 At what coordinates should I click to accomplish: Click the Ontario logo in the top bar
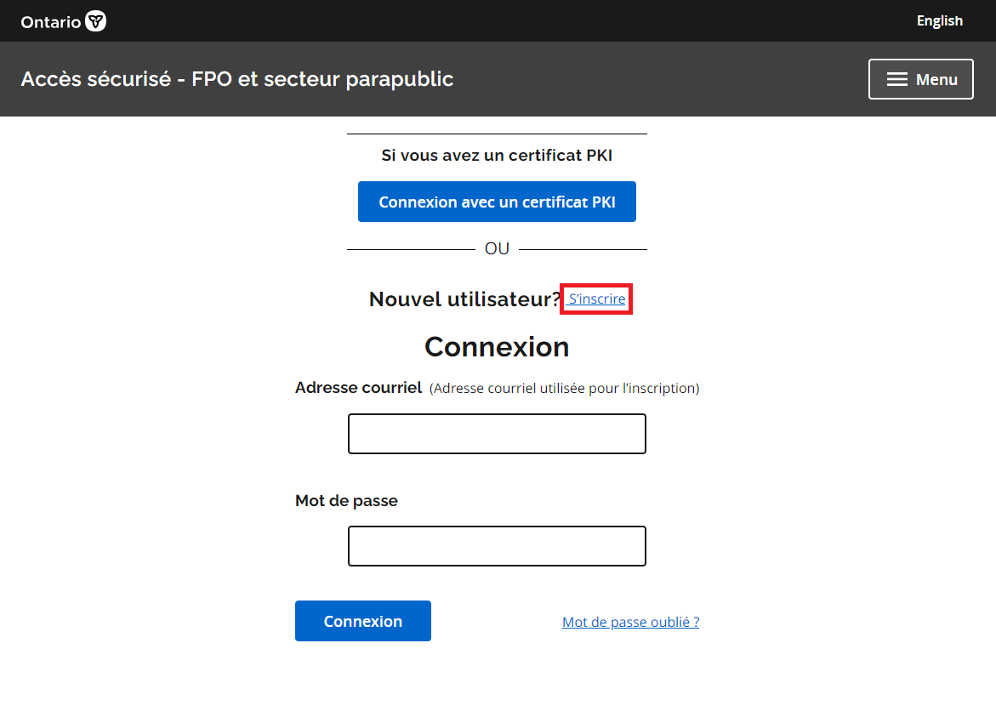tap(64, 20)
